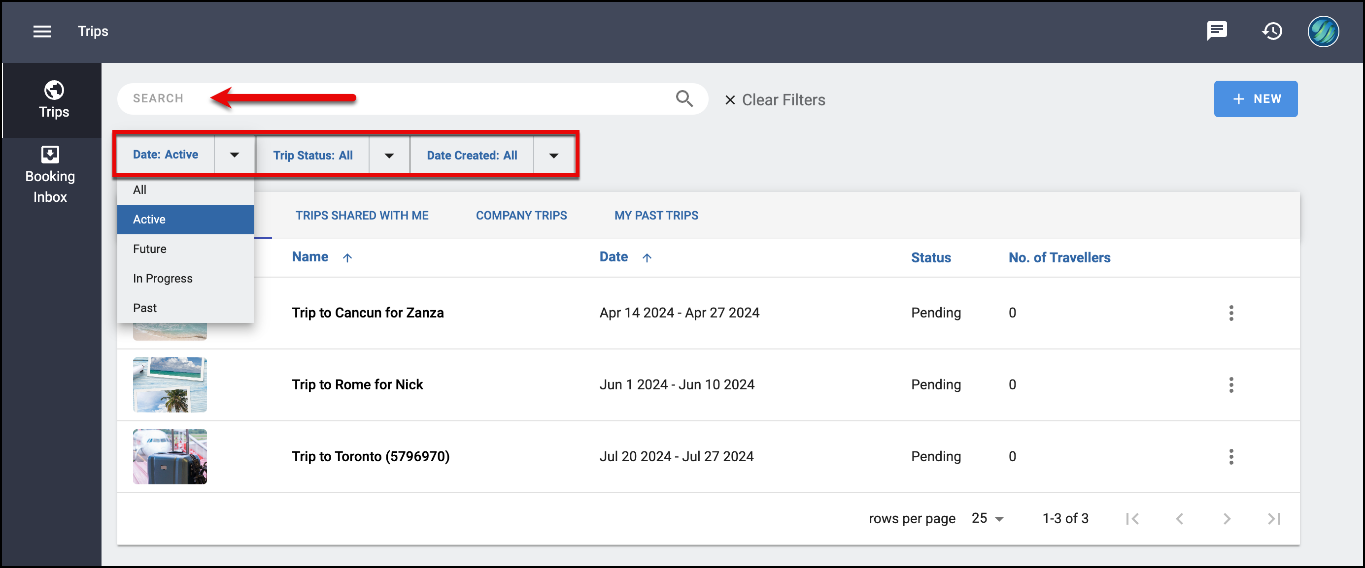Click Pending status of Rome trip

(936, 385)
